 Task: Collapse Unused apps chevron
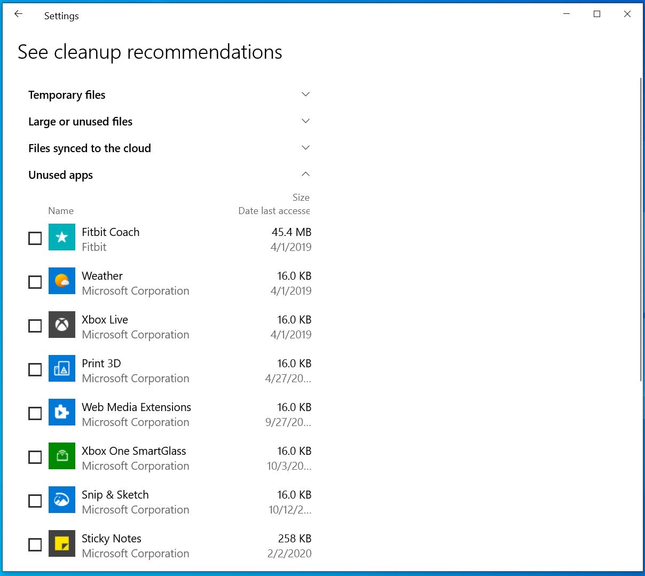click(305, 174)
